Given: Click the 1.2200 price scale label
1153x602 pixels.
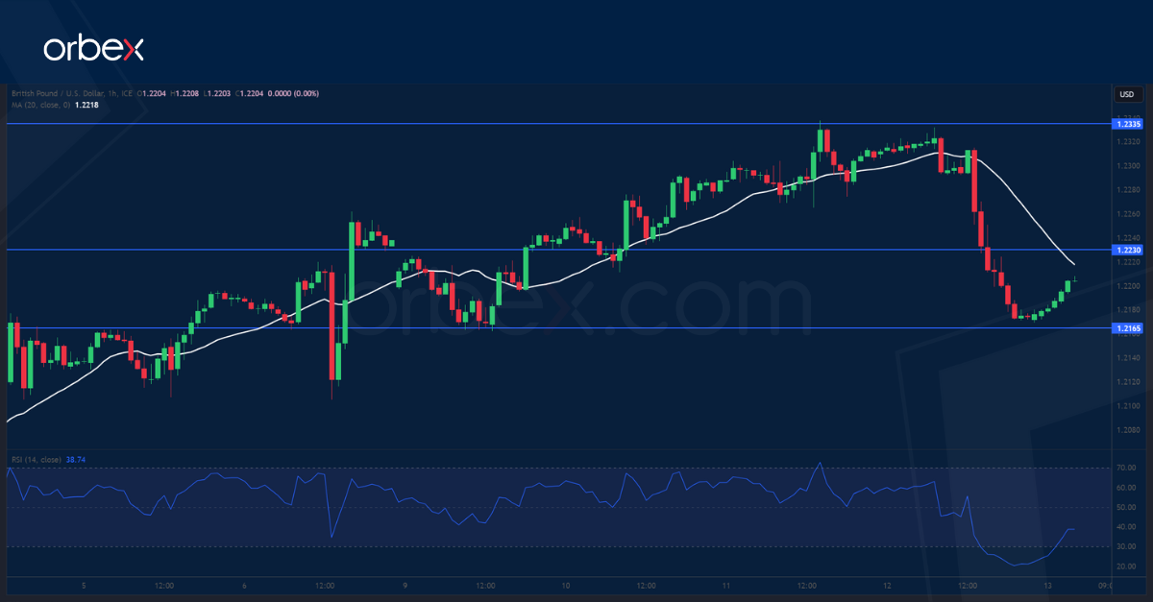Looking at the screenshot, I should [x=1128, y=285].
